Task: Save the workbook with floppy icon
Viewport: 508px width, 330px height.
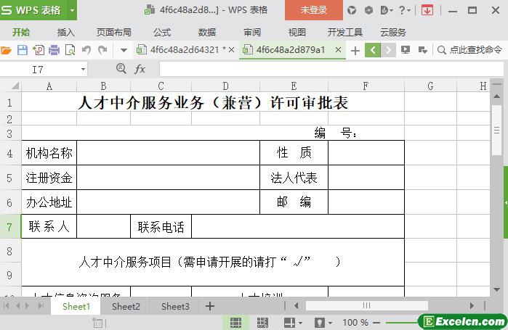Action: pos(23,50)
